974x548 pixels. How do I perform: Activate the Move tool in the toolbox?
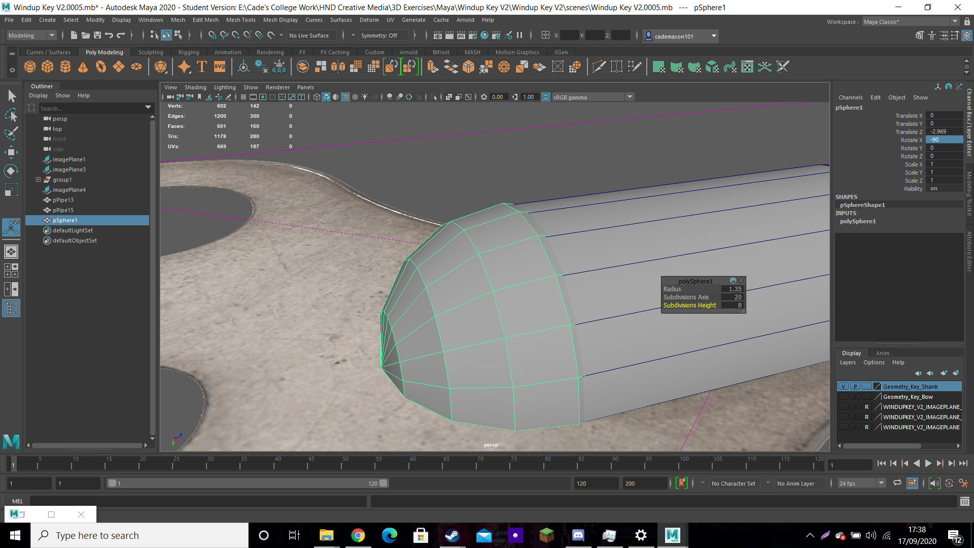click(x=11, y=152)
